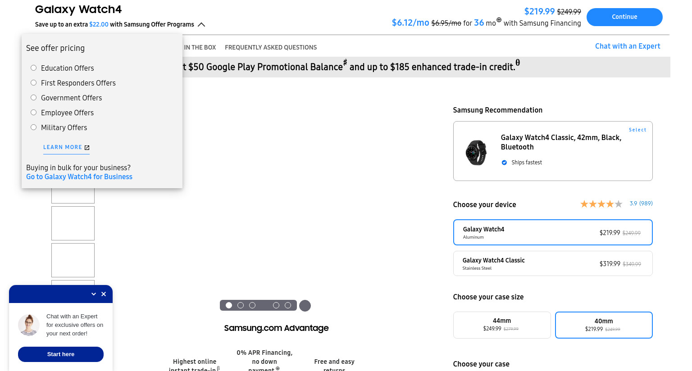The image size is (692, 371).
Task: Choose Galaxy Watch4 Classic Stainless Steel device
Action: click(553, 263)
